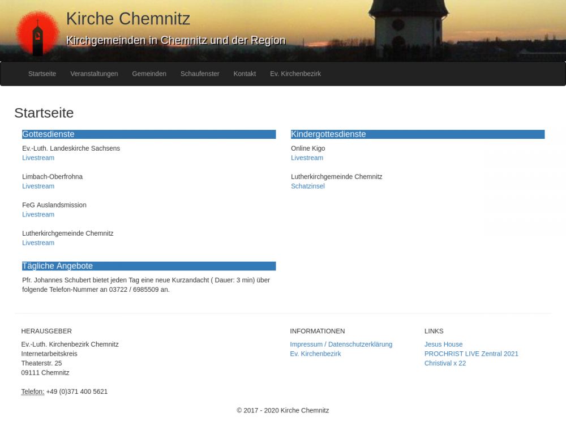Navigate to Kontakt page
566x425 pixels.
[x=245, y=74]
